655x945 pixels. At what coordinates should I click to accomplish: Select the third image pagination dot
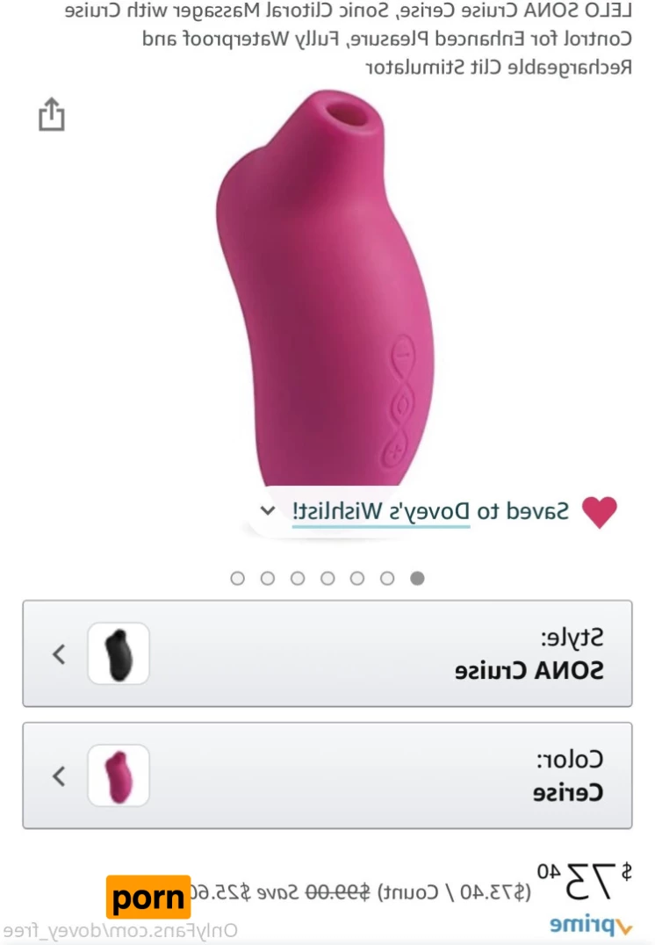[x=357, y=579]
